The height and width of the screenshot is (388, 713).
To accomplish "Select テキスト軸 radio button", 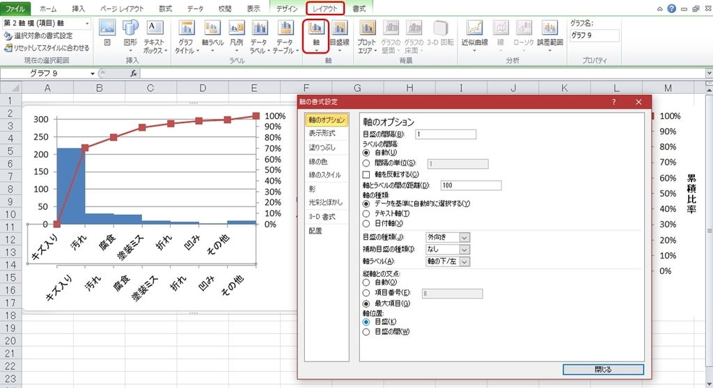I will click(366, 213).
